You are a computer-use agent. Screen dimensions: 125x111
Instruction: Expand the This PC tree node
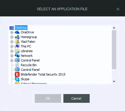point(12,46)
